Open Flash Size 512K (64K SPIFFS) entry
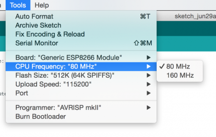The height and width of the screenshot is (137, 216). pos(81,76)
